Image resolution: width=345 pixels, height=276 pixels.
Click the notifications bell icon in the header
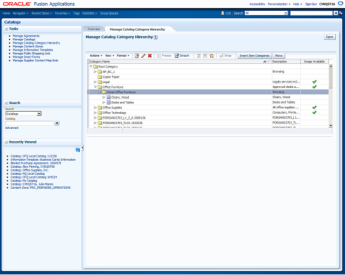tap(223, 13)
